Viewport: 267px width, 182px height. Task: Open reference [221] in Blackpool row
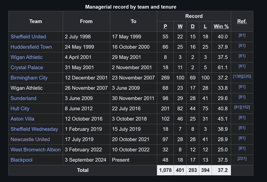coord(242,159)
